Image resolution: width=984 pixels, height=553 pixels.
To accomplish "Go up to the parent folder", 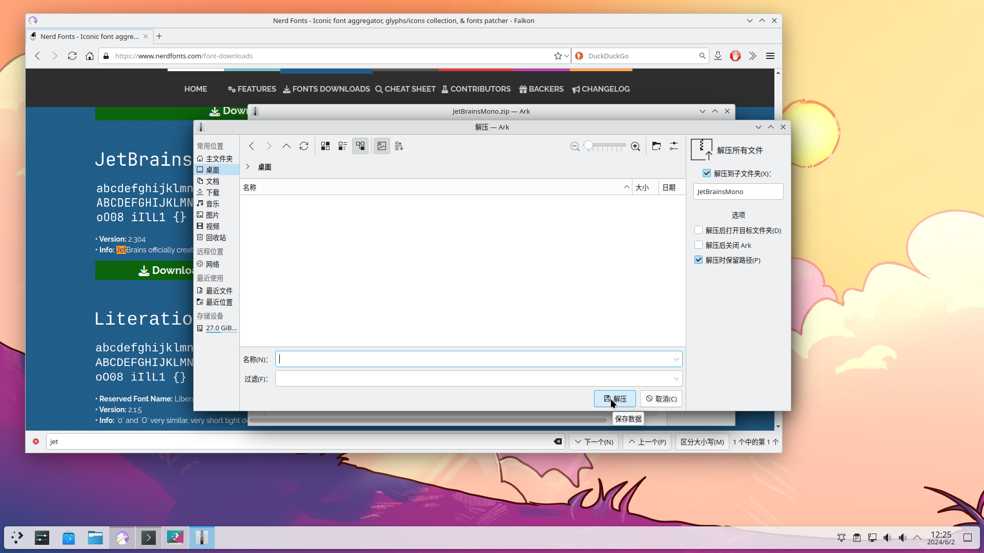I will 286,146.
